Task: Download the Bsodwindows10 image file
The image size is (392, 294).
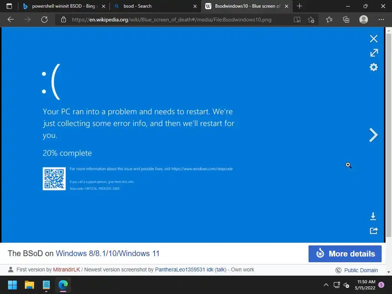Action: pyautogui.click(x=373, y=216)
